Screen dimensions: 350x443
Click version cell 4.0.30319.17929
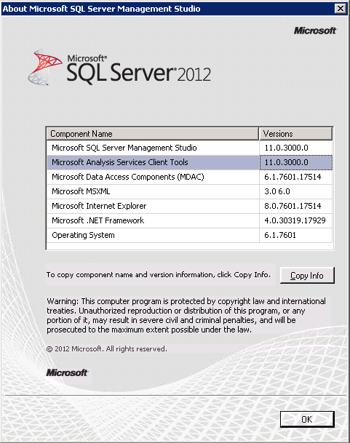[x=295, y=220]
